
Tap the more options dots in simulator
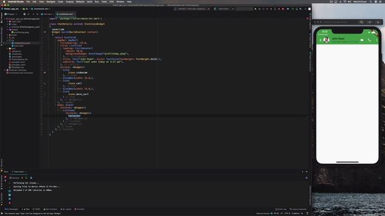tap(377, 40)
